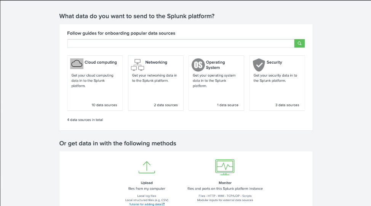Click 'files and ports on this Splunk platform instance'
The image size is (371, 206).
click(x=225, y=189)
